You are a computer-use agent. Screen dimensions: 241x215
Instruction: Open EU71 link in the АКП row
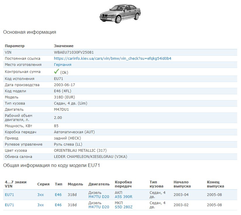(x=9, y=195)
